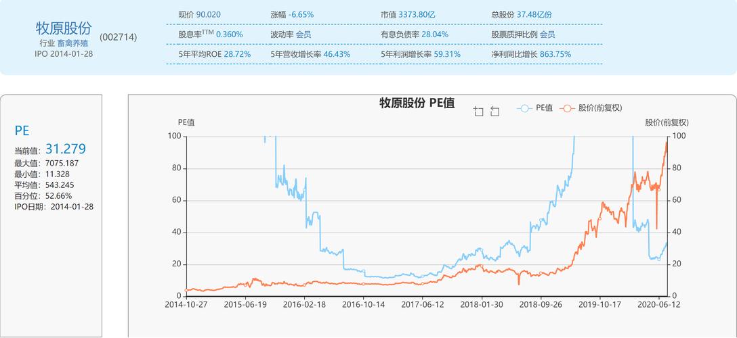Click the 5年平均ROE 28.72% value
This screenshot has height=338, width=737.
point(237,54)
